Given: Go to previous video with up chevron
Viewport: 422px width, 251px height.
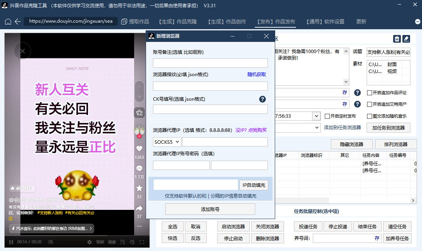Looking at the screenshot, I should click(140, 86).
